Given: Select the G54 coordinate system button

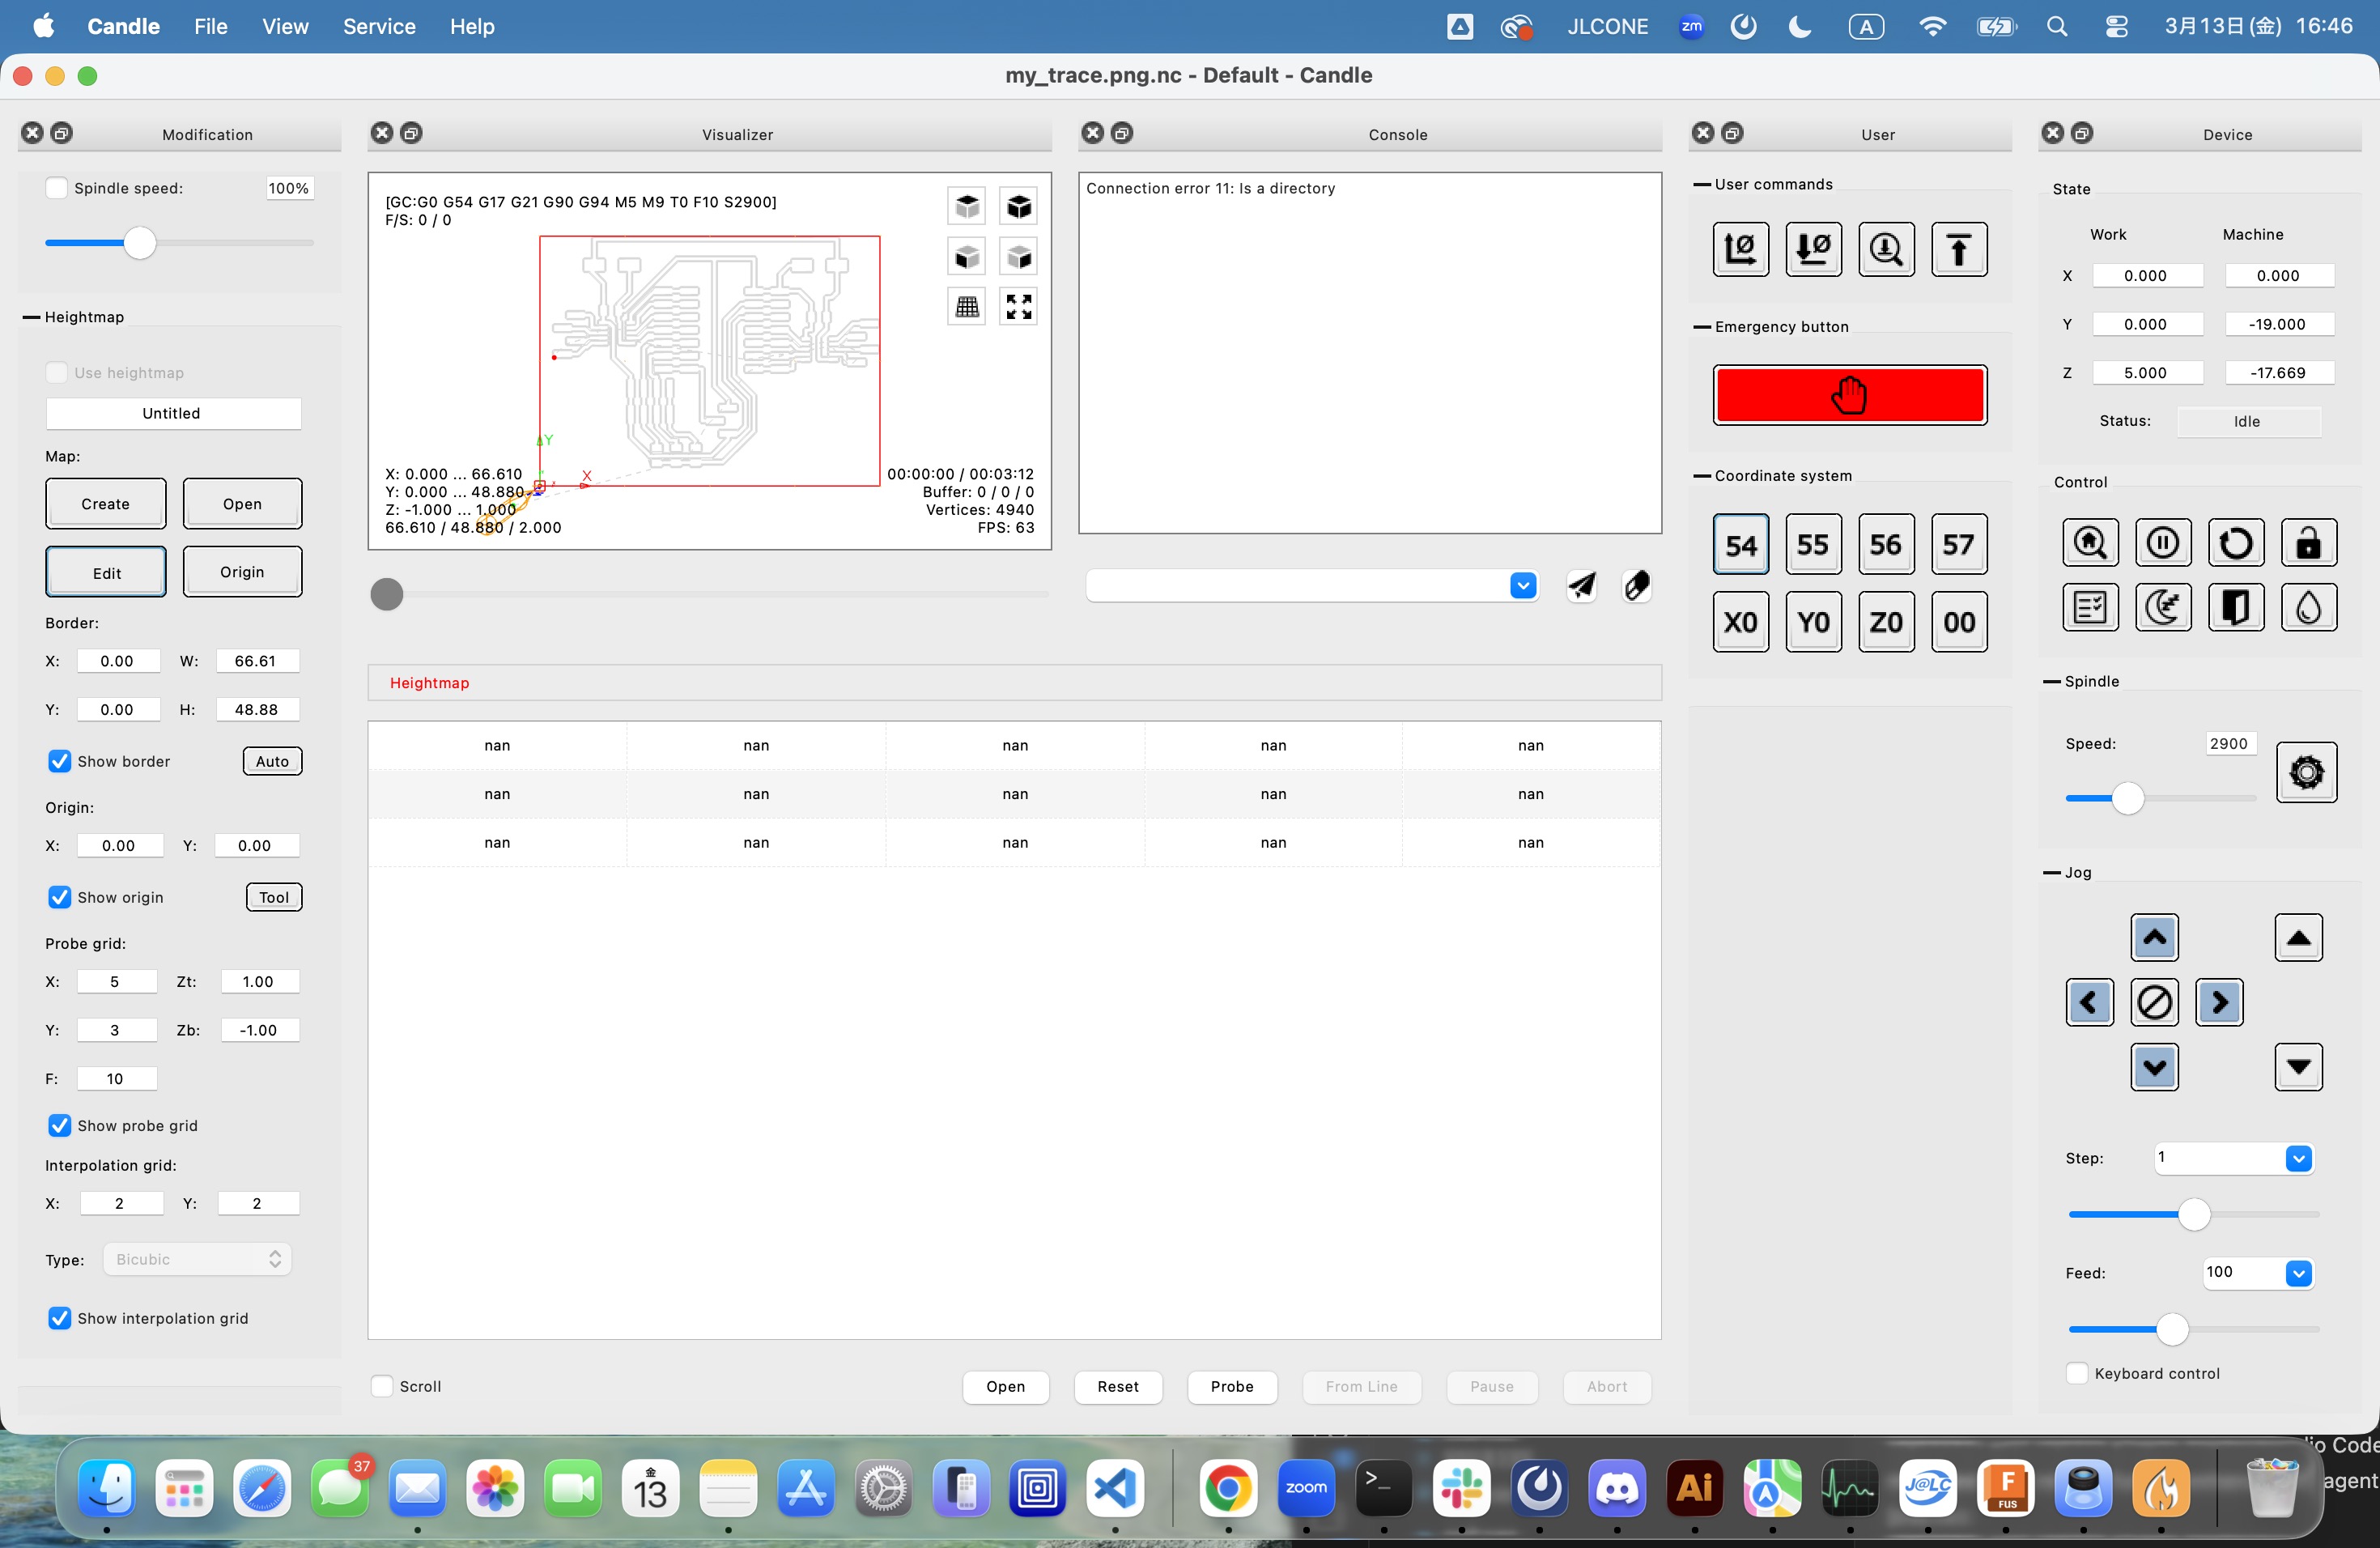Looking at the screenshot, I should (x=1740, y=545).
